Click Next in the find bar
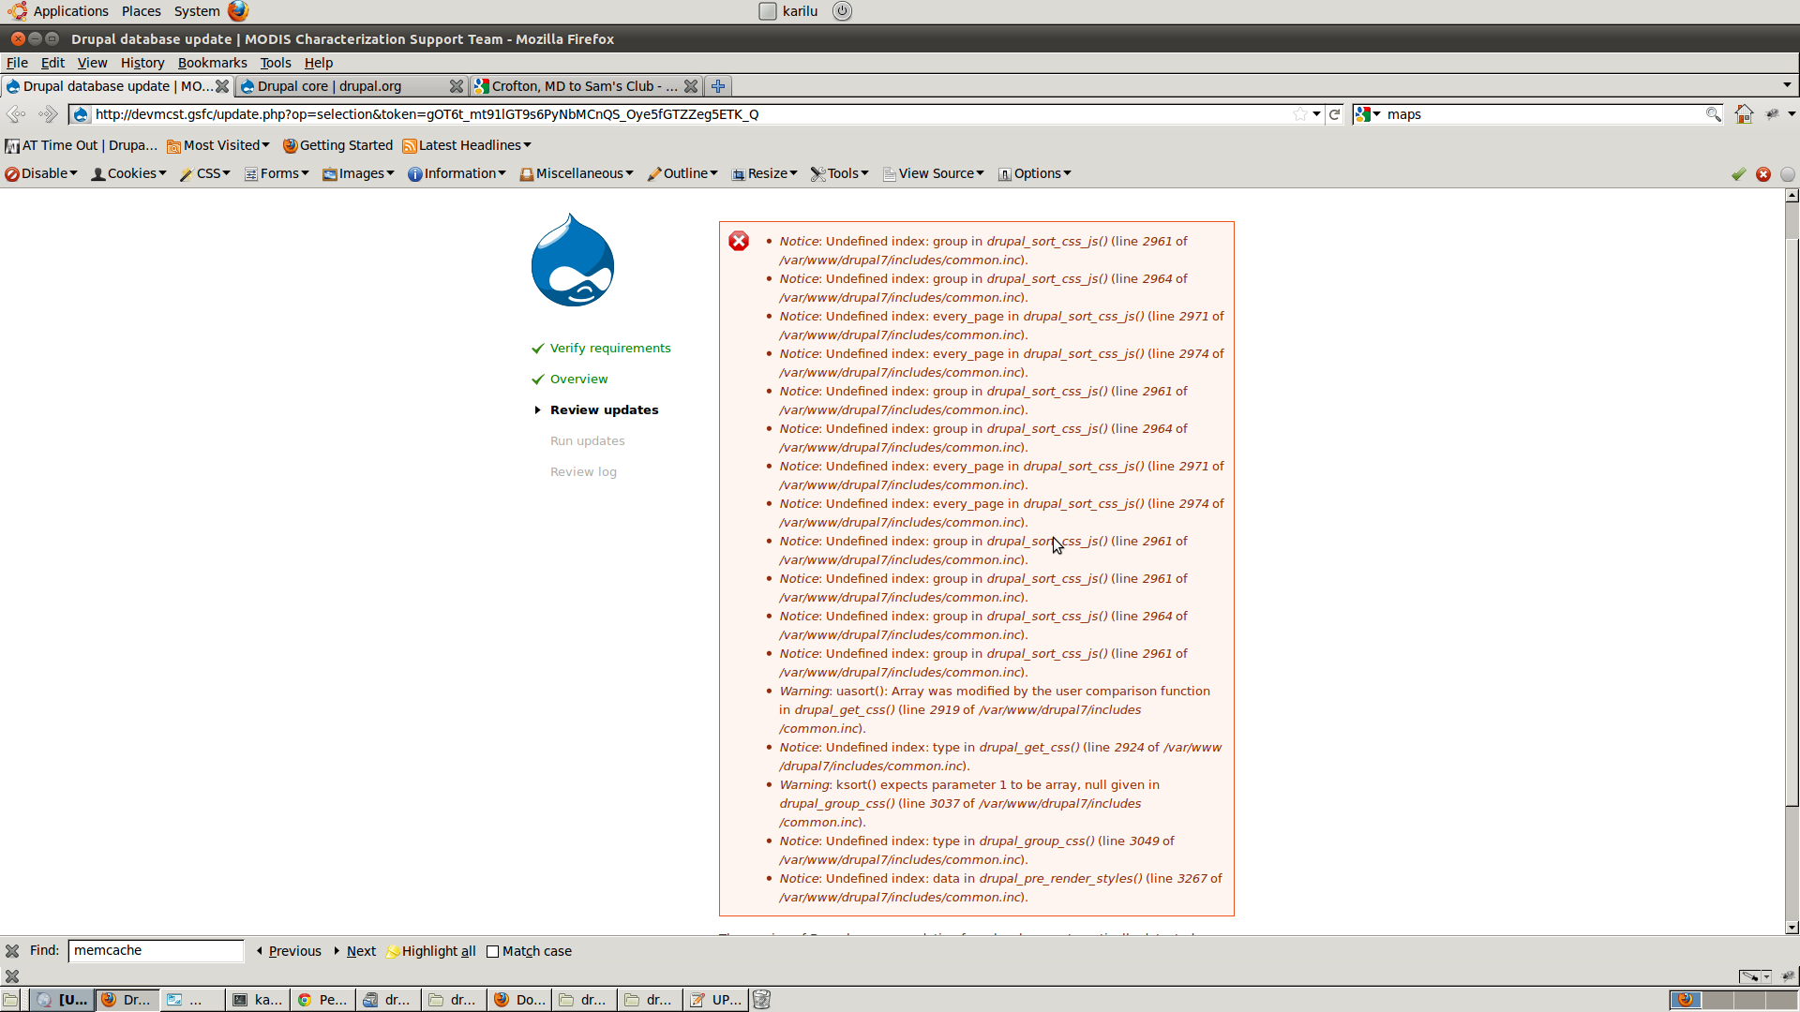Image resolution: width=1800 pixels, height=1012 pixels. (354, 951)
